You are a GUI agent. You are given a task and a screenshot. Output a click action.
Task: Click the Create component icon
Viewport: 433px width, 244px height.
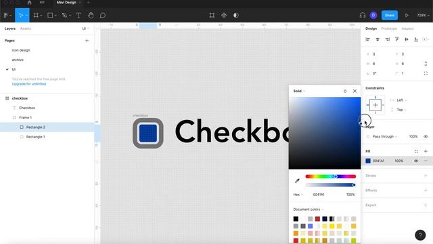click(x=224, y=16)
